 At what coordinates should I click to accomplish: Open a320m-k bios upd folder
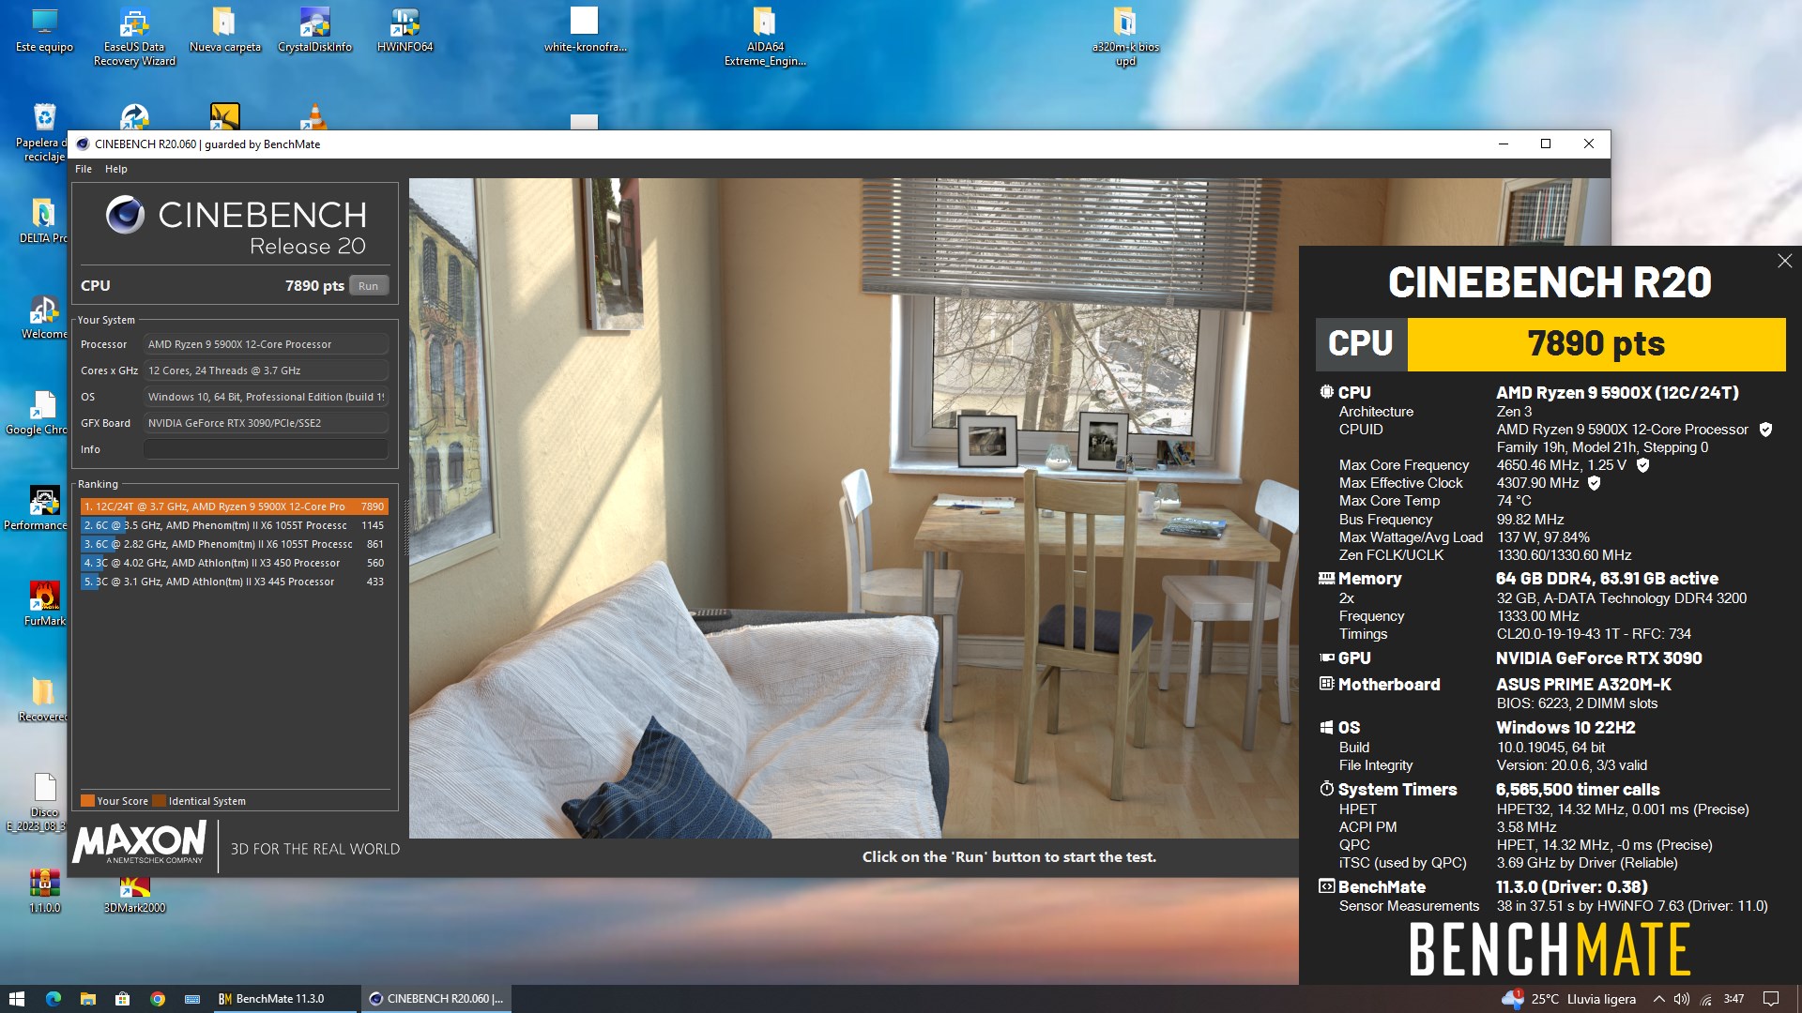pos(1125,38)
